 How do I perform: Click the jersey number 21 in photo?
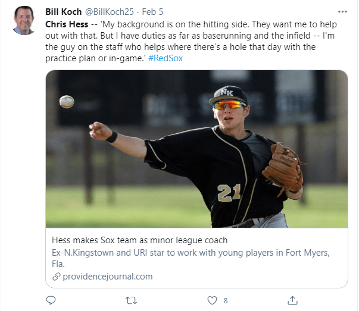[229, 193]
